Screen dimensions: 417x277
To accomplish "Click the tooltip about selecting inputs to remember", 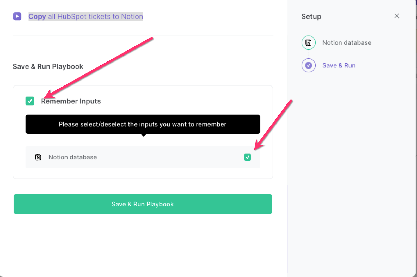I will 143,124.
